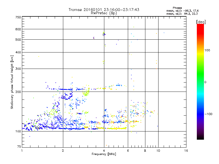The image size is (219, 164).
Task: Click the y-axis label '600'
Action: [x=18, y=29]
